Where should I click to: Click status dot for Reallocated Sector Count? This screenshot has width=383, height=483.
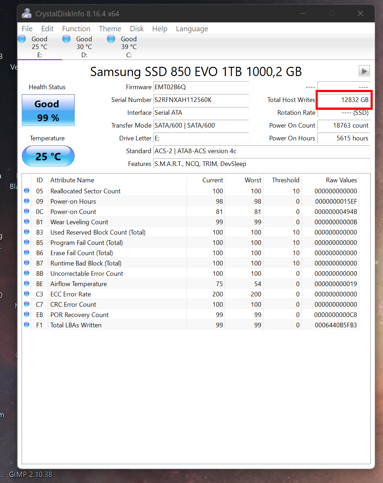(x=27, y=190)
